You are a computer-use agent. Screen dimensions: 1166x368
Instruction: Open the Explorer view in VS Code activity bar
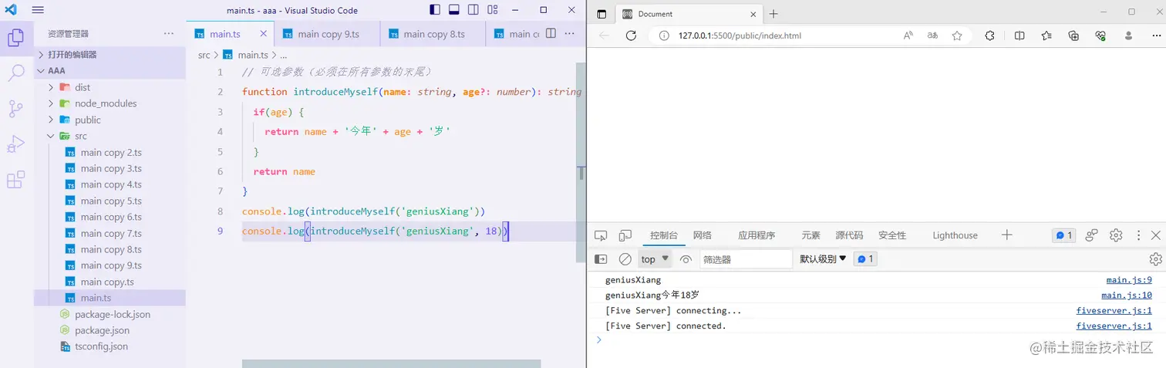pos(15,37)
